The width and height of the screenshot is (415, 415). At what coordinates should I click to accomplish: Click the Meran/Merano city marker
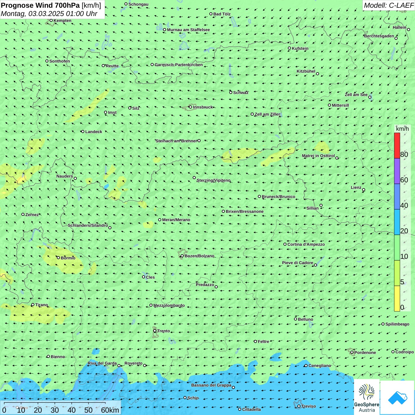(x=159, y=220)
